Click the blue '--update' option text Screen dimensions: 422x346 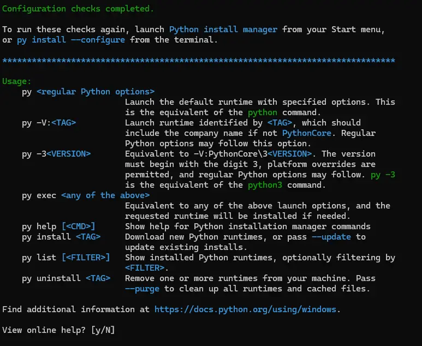tap(331, 237)
